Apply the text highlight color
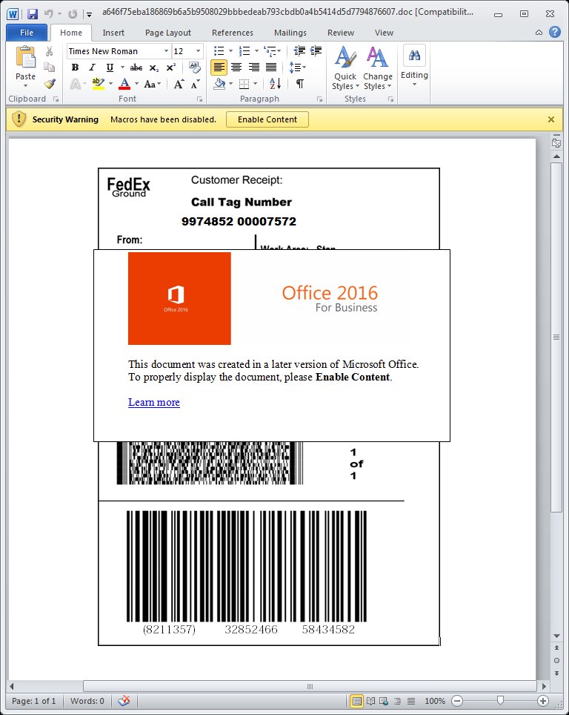 (x=98, y=84)
